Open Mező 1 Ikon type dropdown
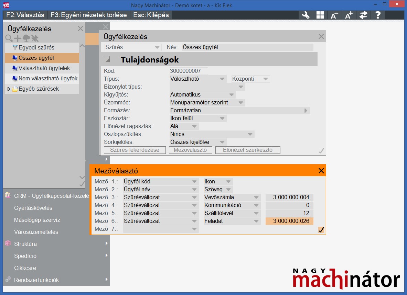 pyautogui.click(x=228, y=182)
